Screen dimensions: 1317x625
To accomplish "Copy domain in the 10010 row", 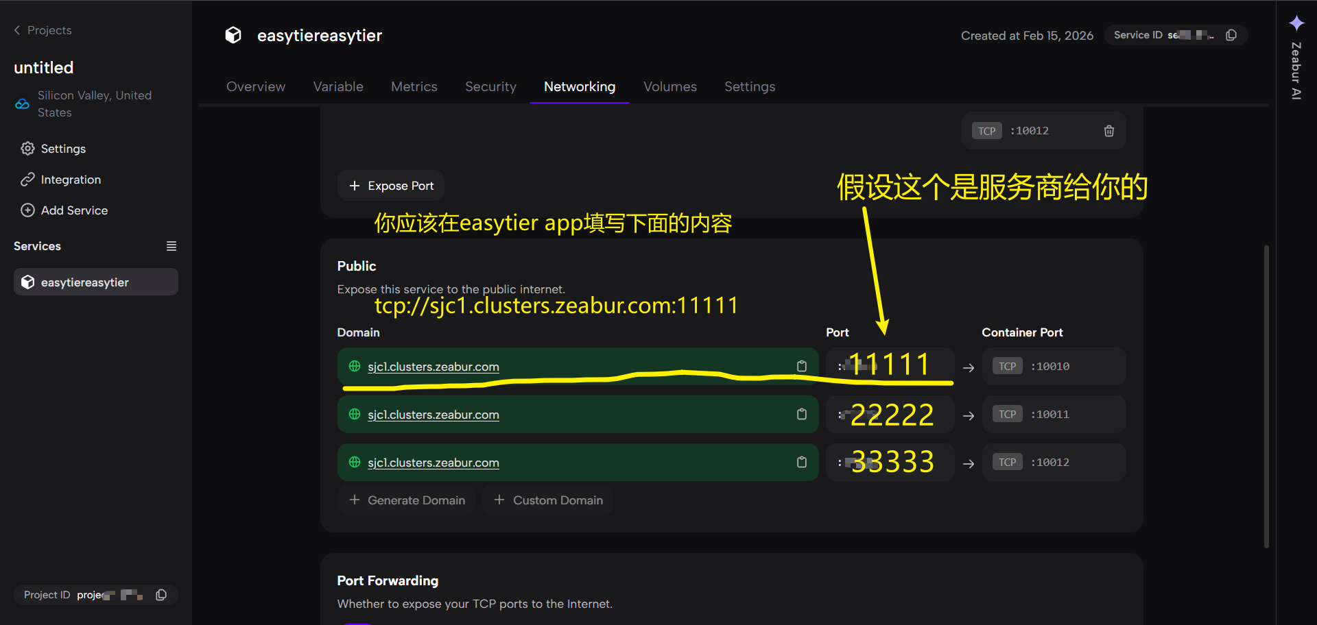I will coord(801,367).
